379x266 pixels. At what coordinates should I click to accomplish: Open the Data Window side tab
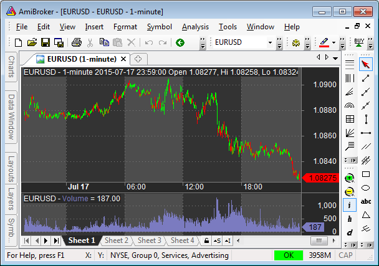(11, 117)
